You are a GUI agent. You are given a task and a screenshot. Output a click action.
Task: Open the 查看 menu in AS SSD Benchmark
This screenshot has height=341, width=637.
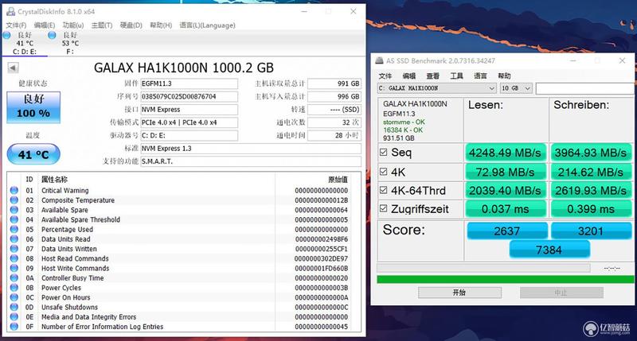pyautogui.click(x=432, y=76)
